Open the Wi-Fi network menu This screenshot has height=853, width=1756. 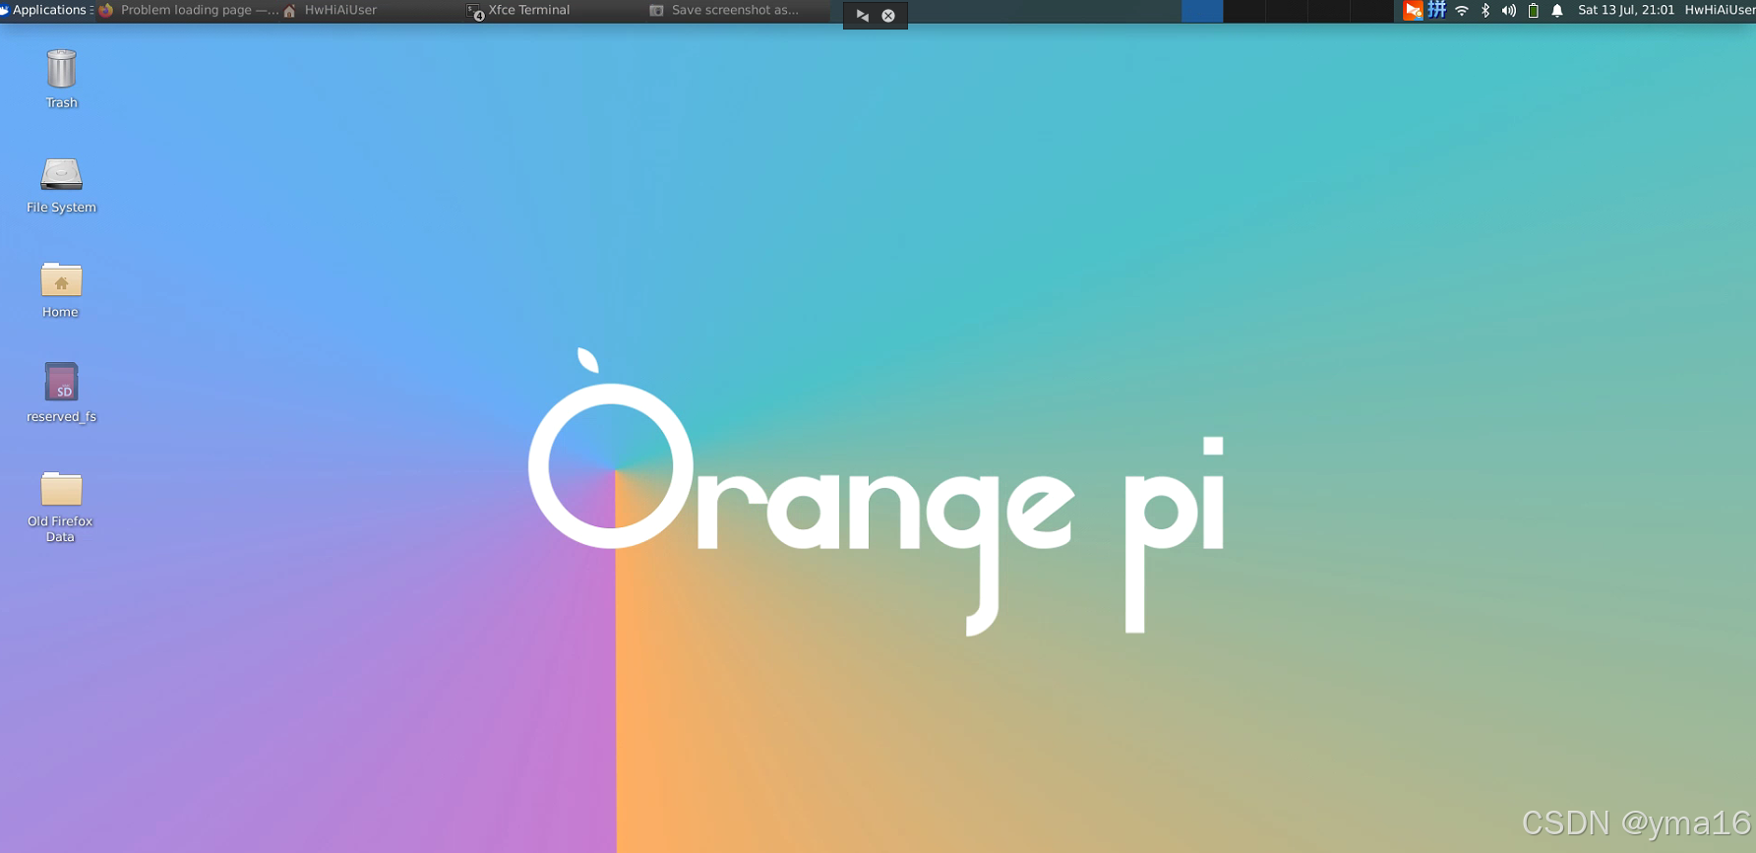coord(1462,11)
